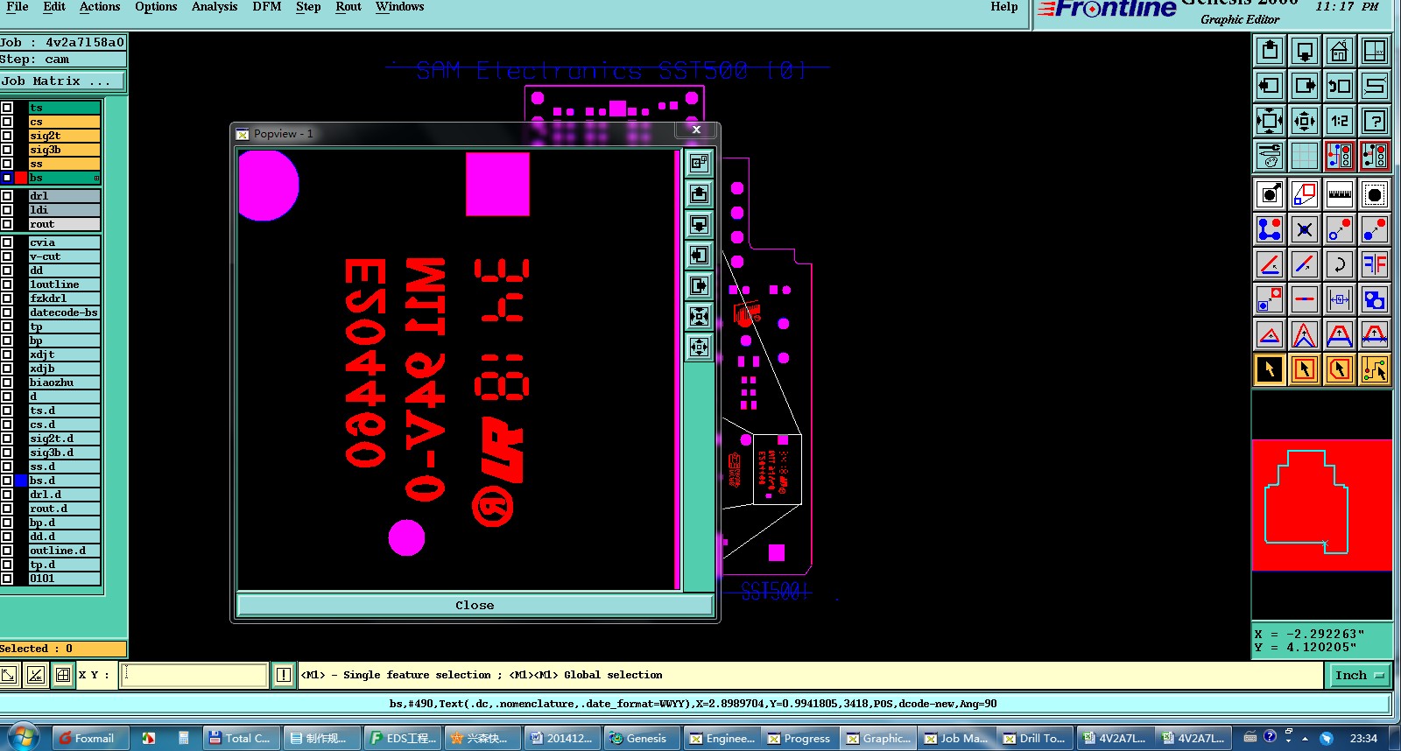Click the Windows Start button
The width and height of the screenshot is (1401, 751).
point(24,736)
